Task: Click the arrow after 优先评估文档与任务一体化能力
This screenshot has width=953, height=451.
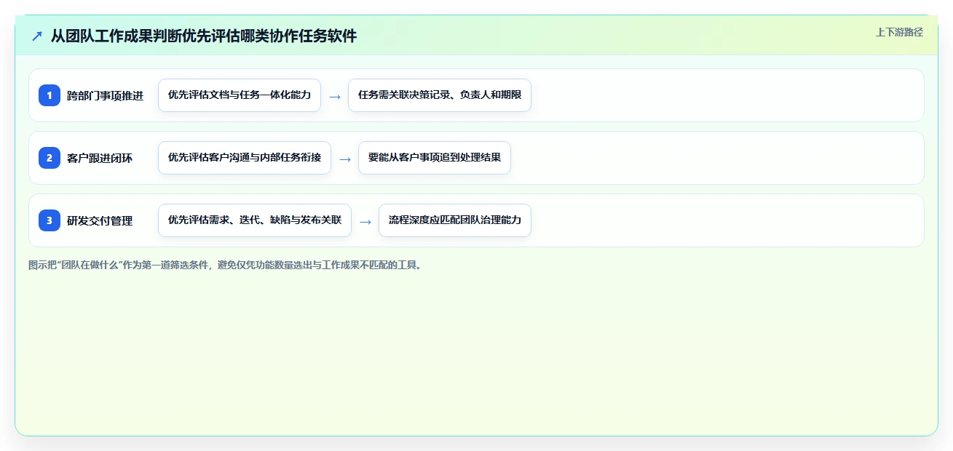Action: pyautogui.click(x=335, y=96)
